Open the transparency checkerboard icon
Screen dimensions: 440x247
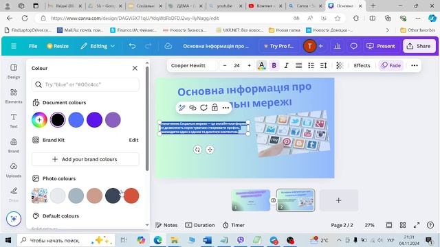[340, 66]
